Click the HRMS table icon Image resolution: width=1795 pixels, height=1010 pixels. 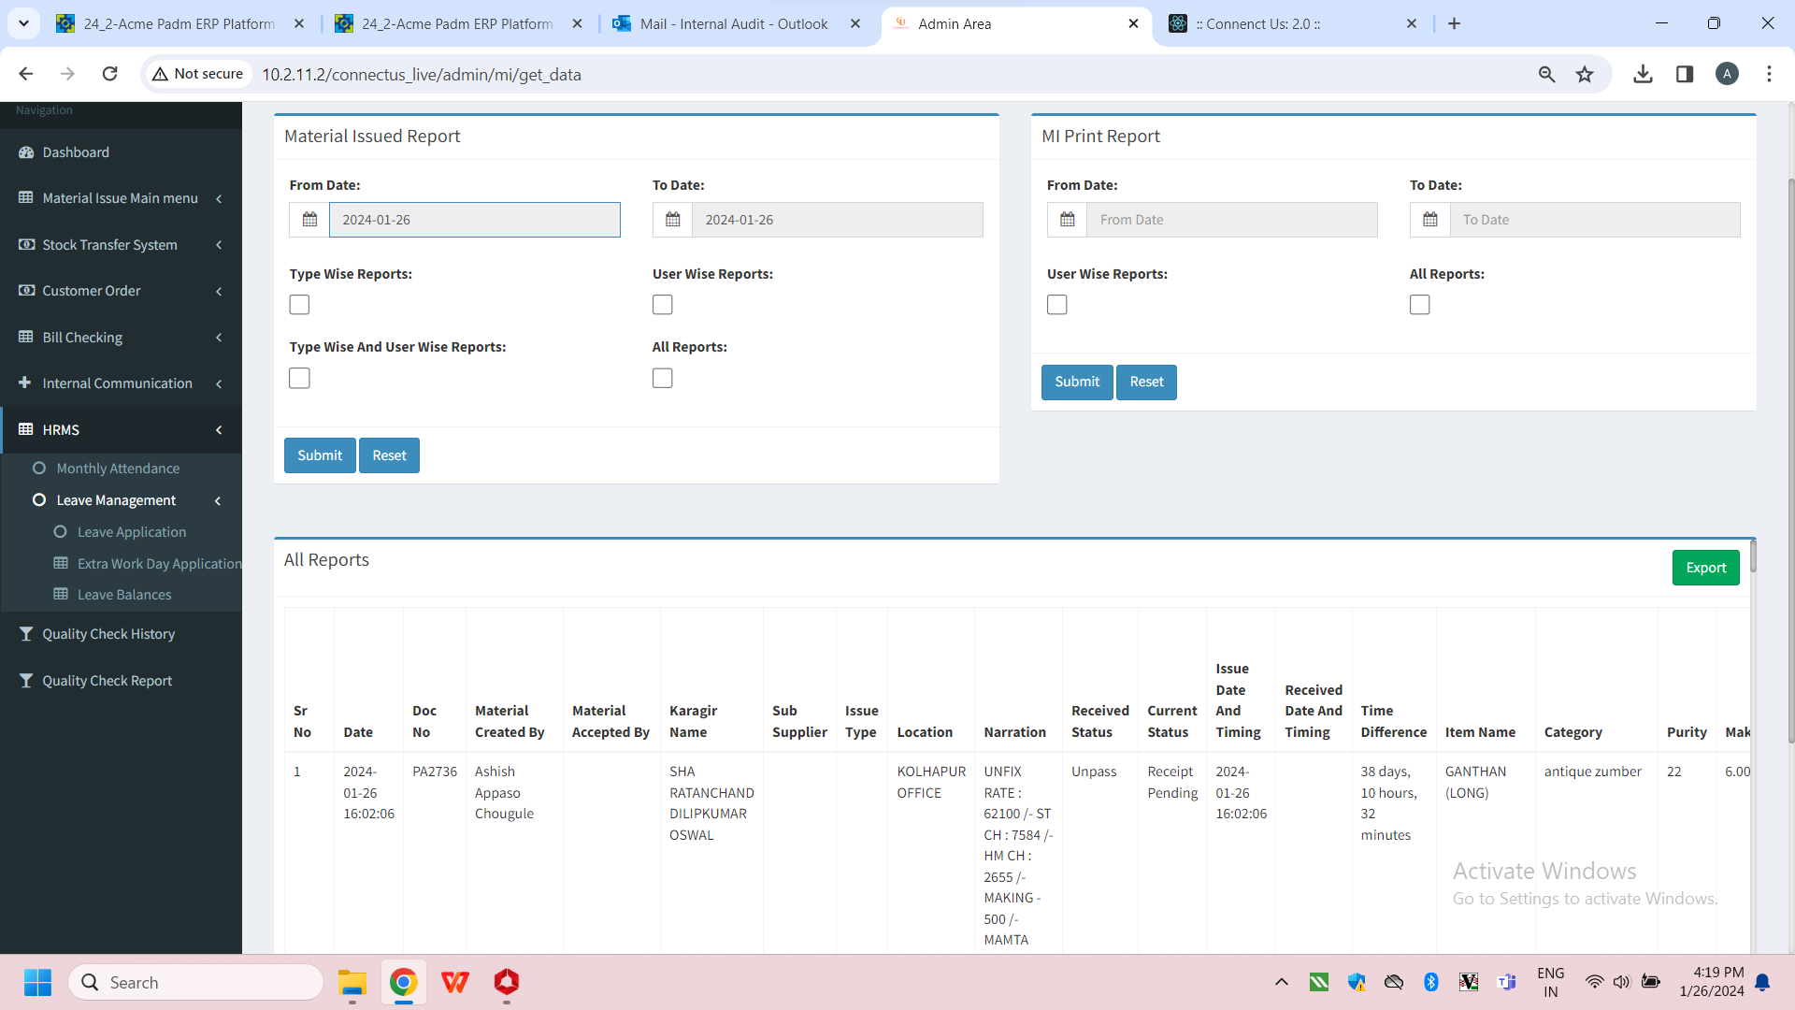[25, 430]
